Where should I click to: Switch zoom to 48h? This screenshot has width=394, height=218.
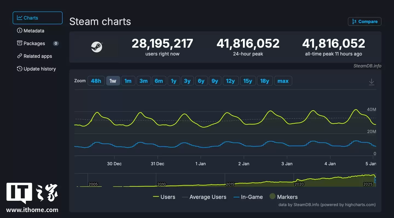pyautogui.click(x=96, y=81)
